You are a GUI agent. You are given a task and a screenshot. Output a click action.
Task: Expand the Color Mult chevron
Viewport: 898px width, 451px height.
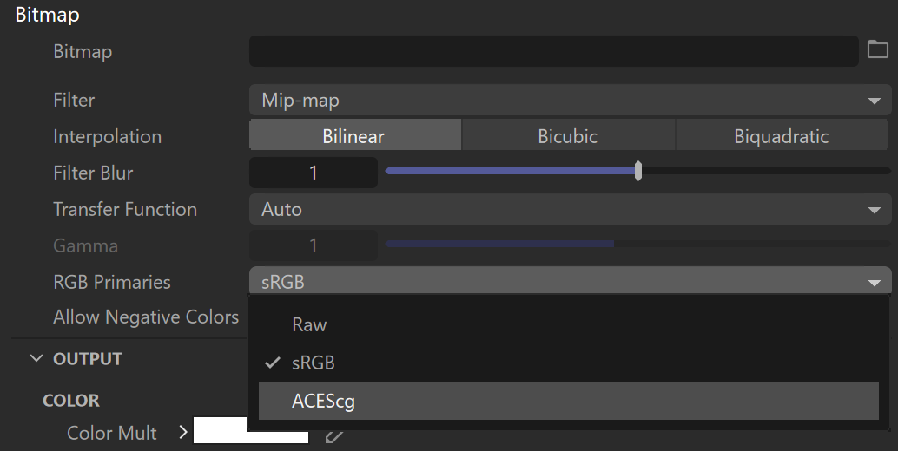tap(183, 431)
